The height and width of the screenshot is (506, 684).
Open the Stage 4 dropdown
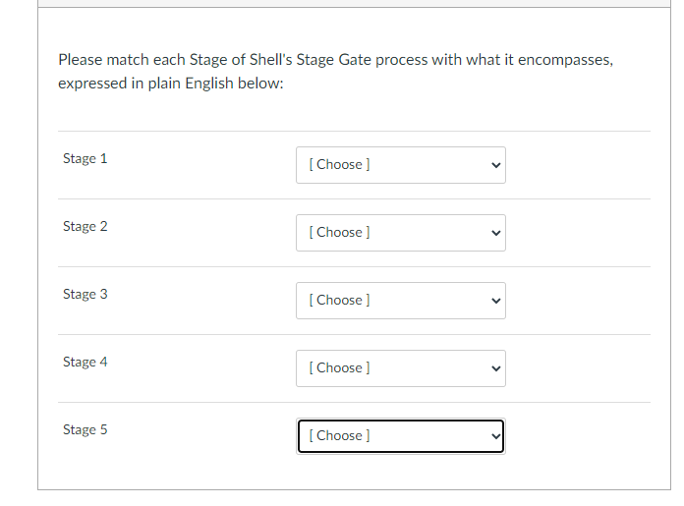click(x=400, y=368)
